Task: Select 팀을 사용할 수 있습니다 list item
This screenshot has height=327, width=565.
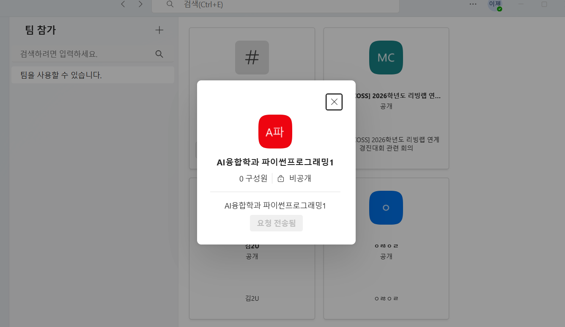Action: (93, 75)
